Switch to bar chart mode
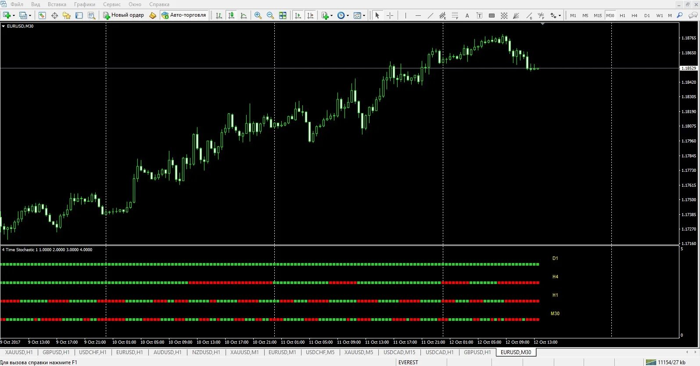700x366 pixels. click(219, 15)
